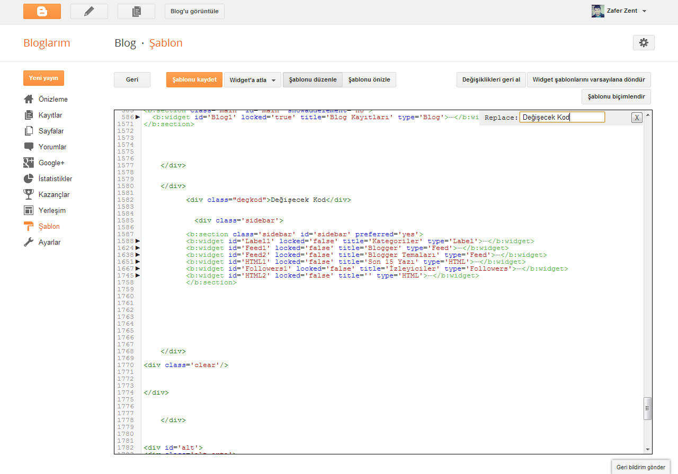Open Önizleme in the sidebar

53,99
